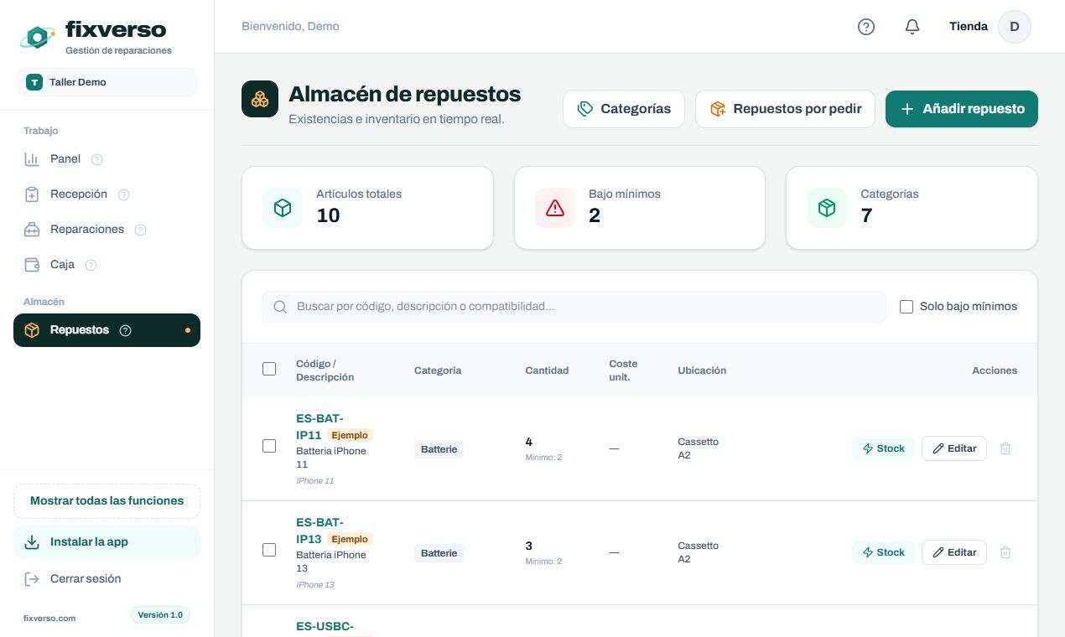Open the ES-BAT-IP13 part code link

[319, 531]
